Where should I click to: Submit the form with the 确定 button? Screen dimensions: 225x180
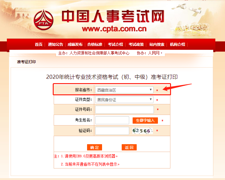point(95,147)
